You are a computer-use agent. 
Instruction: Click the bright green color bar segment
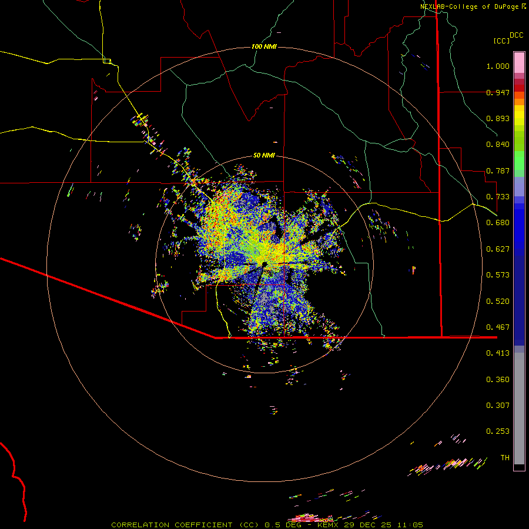tap(519, 160)
